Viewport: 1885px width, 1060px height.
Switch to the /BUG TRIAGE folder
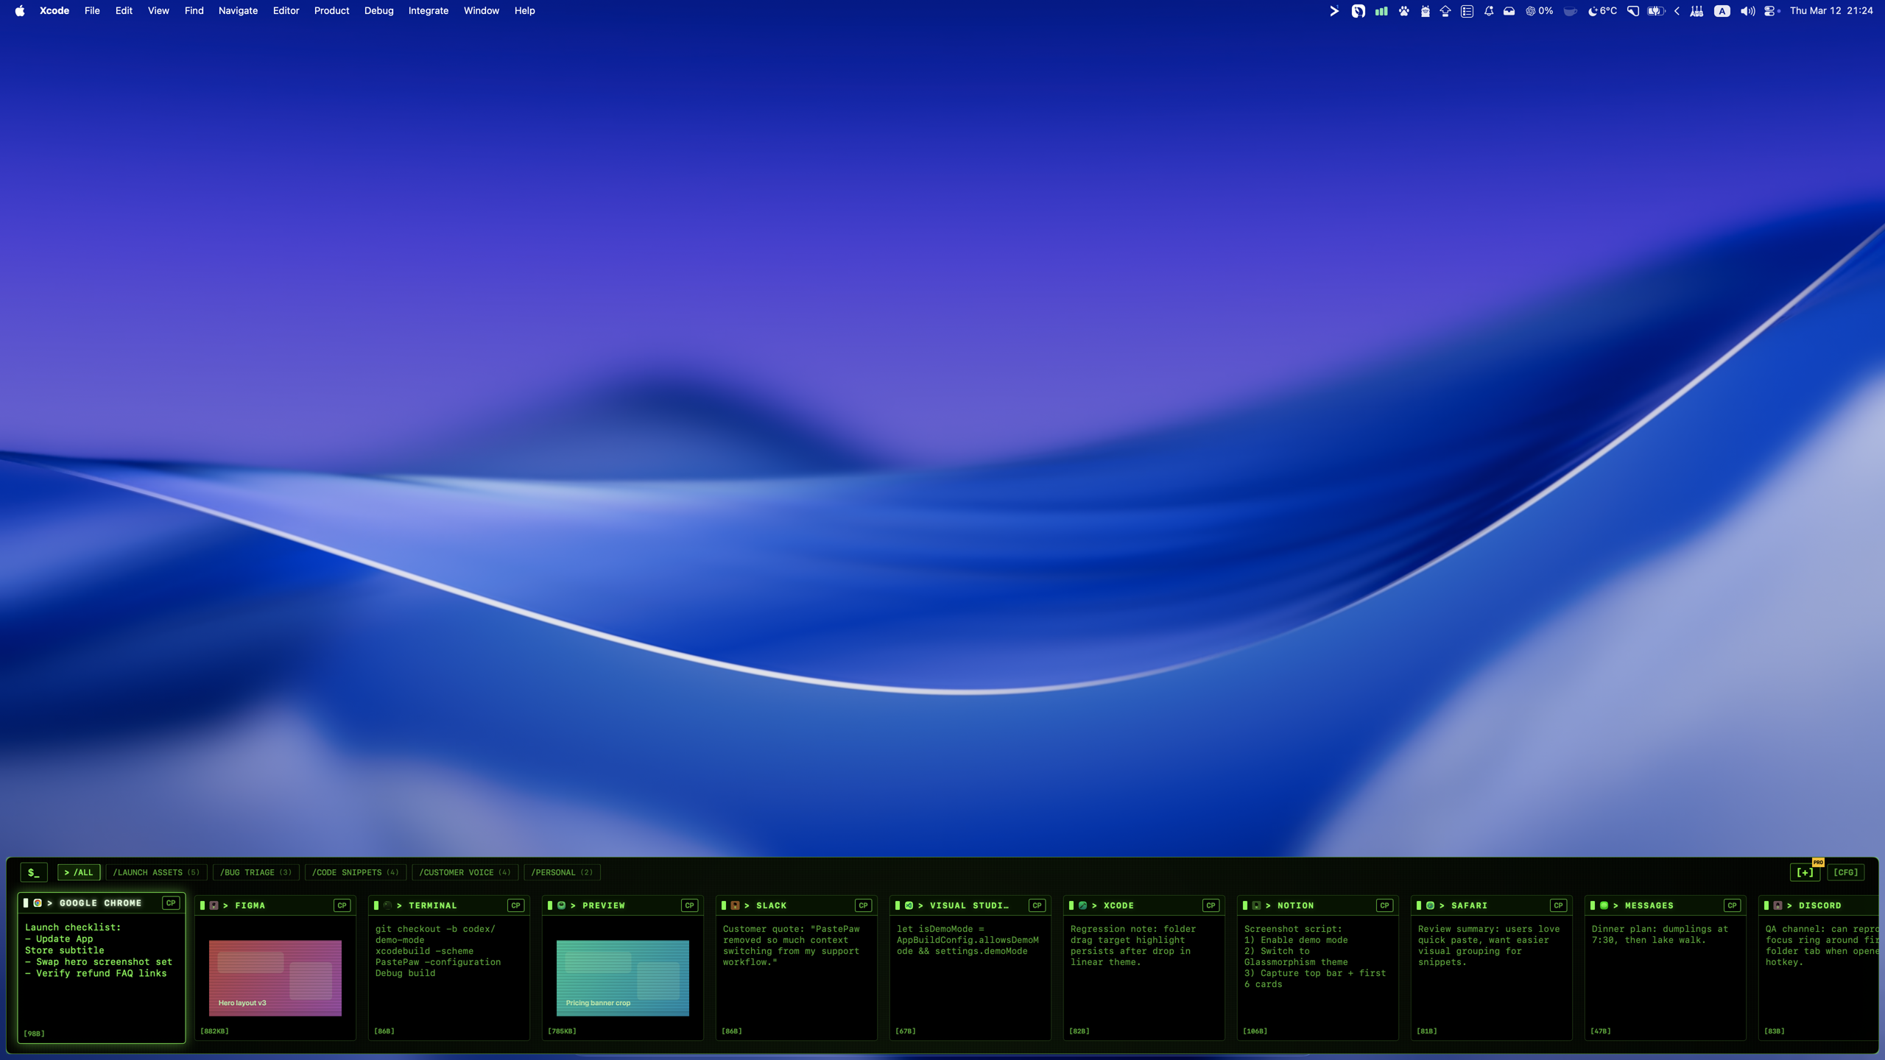point(256,872)
